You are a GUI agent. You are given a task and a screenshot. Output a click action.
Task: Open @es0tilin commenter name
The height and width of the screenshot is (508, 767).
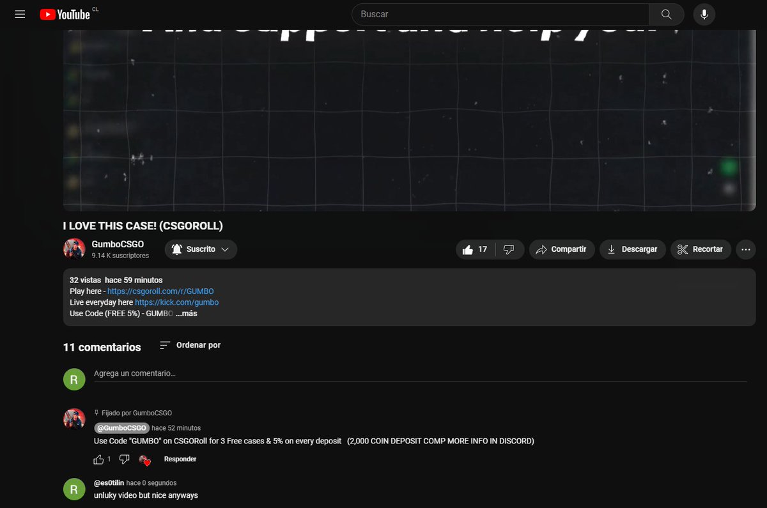point(109,483)
